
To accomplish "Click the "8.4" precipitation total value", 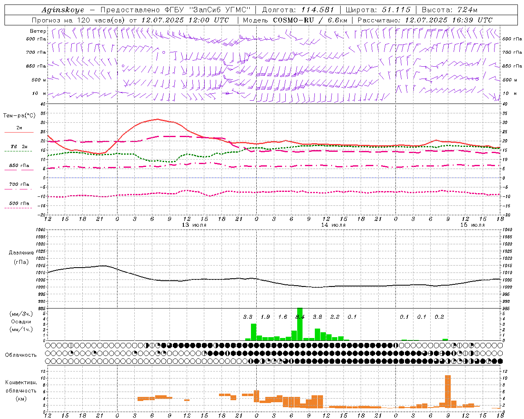I will (x=300, y=317).
